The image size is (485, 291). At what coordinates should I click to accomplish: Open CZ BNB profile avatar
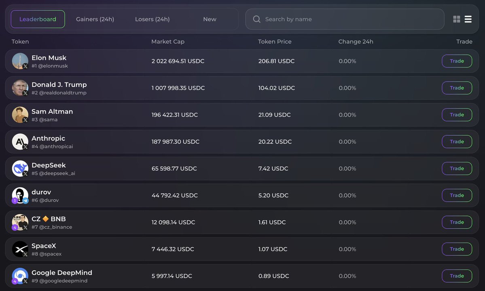click(x=20, y=222)
